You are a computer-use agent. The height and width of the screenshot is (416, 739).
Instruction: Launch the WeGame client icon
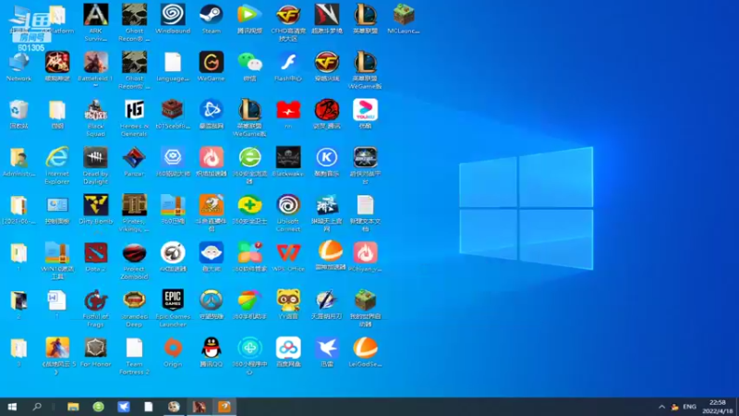tap(212, 67)
